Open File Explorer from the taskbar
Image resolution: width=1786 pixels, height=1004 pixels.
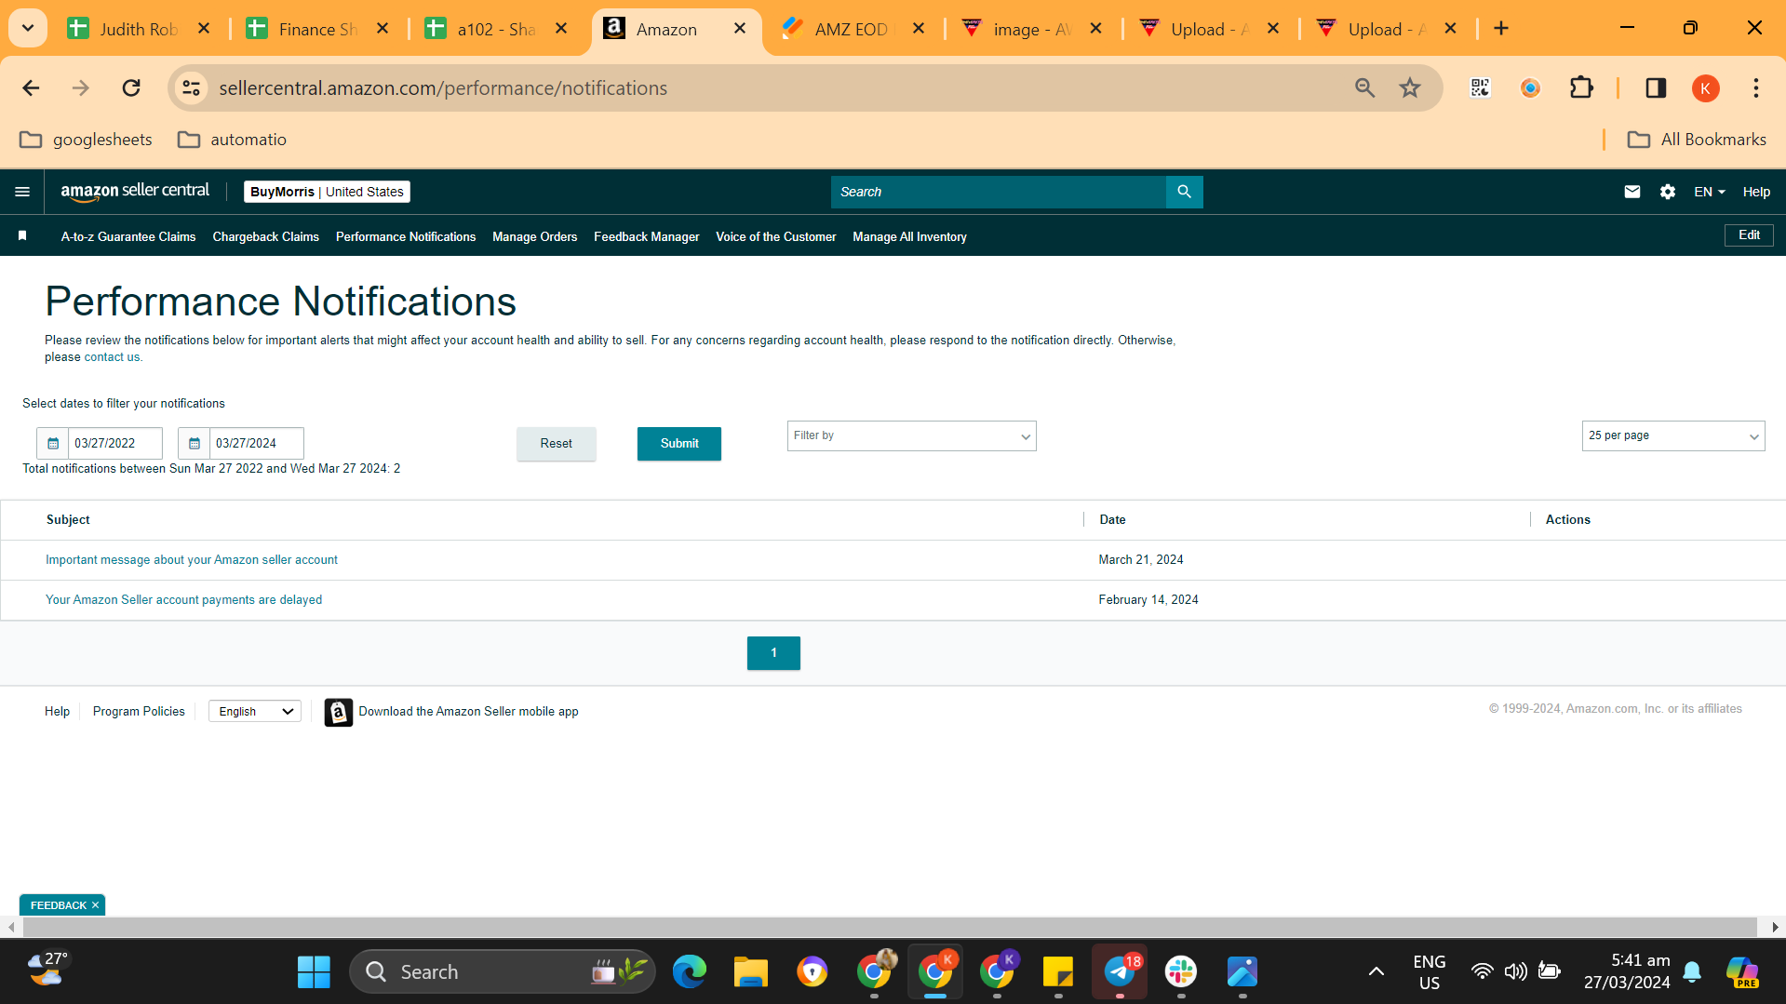[751, 972]
